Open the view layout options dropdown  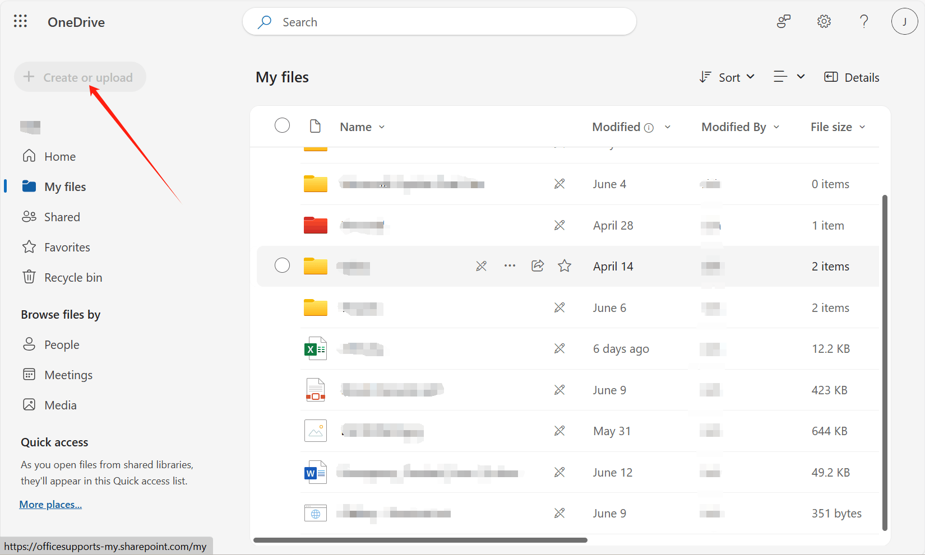point(789,77)
